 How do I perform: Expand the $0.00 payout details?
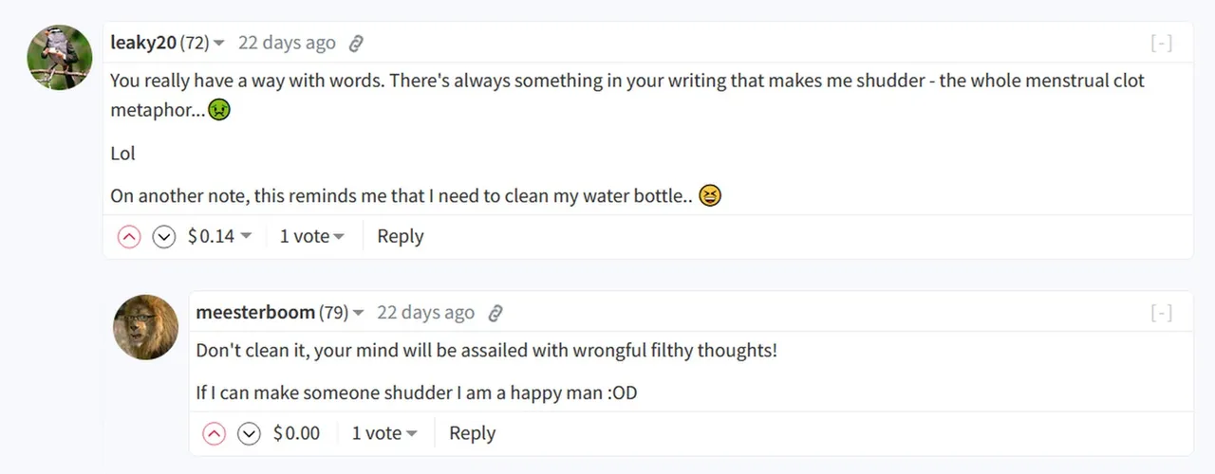pyautogui.click(x=297, y=433)
